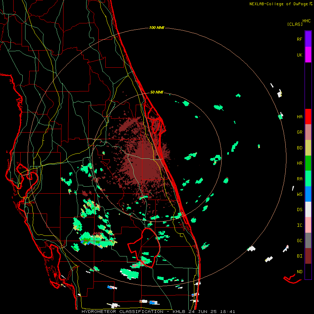Click the HA red legend swatch
This screenshot has height=314, width=314.
pos(308,117)
